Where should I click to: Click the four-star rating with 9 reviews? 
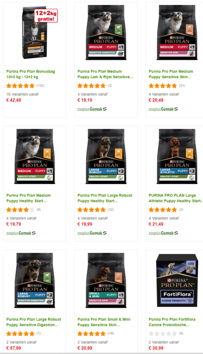tap(24, 210)
